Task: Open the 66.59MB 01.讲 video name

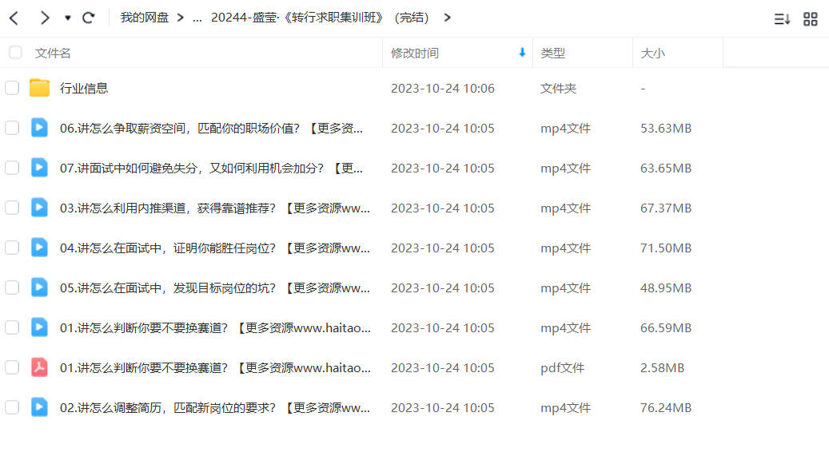Action: pos(215,328)
